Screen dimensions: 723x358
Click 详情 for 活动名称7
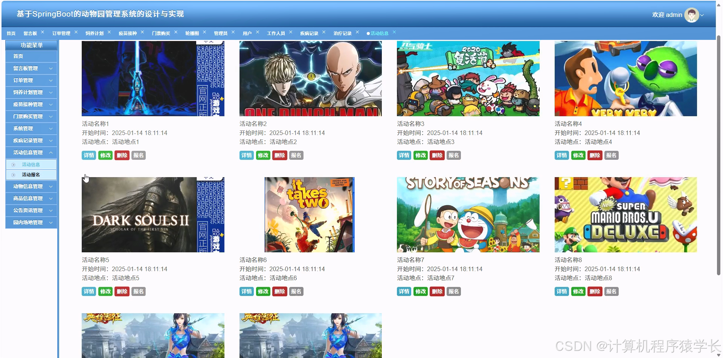click(404, 291)
